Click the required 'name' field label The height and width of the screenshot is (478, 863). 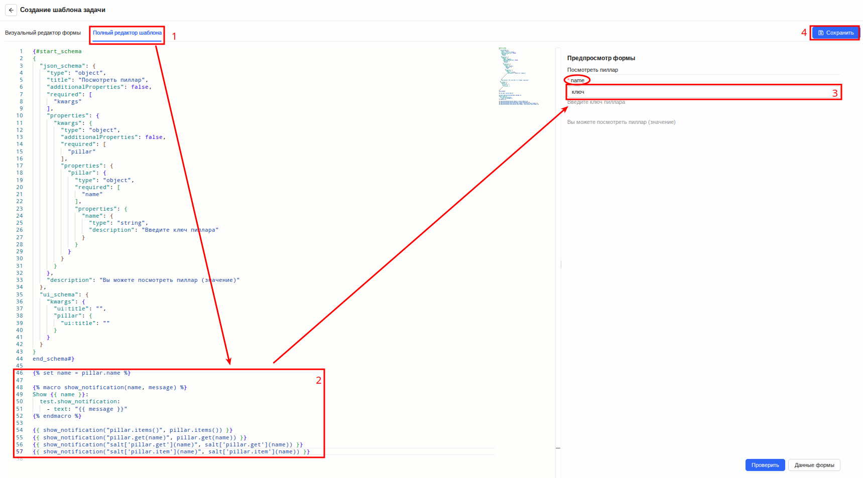[577, 80]
